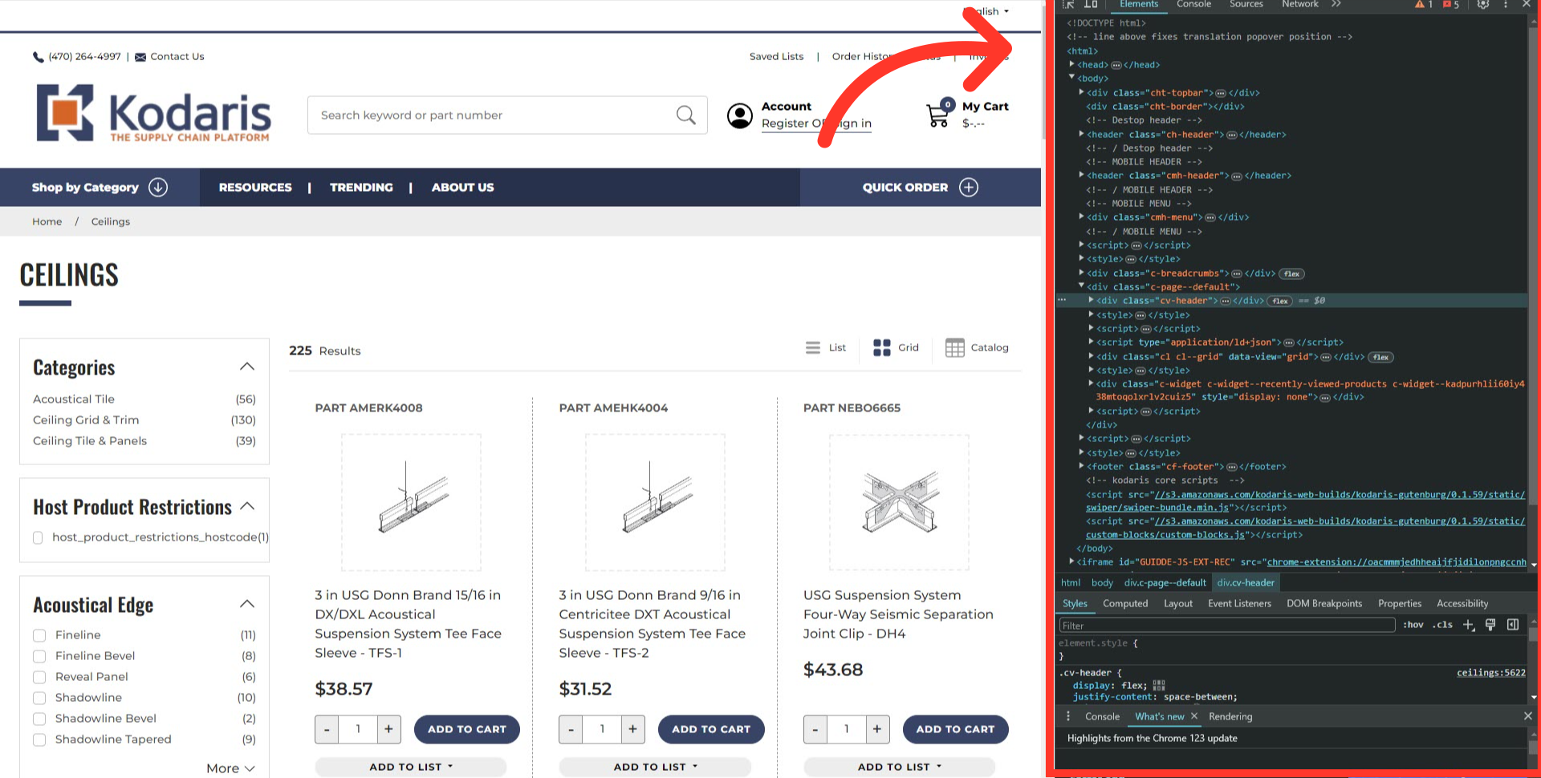
Task: Open Add to List dropdown for AMERK4008
Action: click(x=411, y=767)
